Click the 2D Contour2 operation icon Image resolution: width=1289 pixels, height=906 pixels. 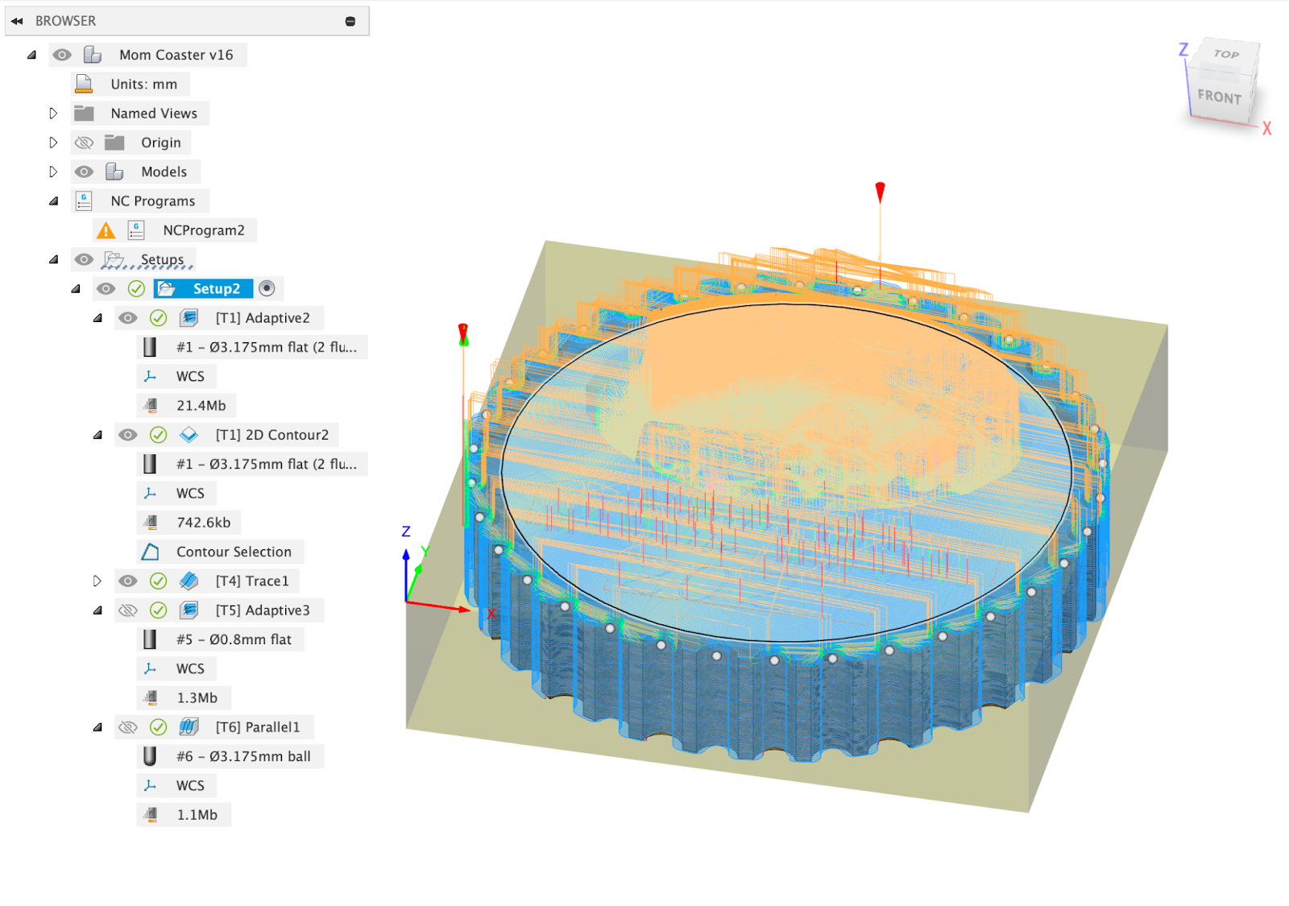[189, 435]
